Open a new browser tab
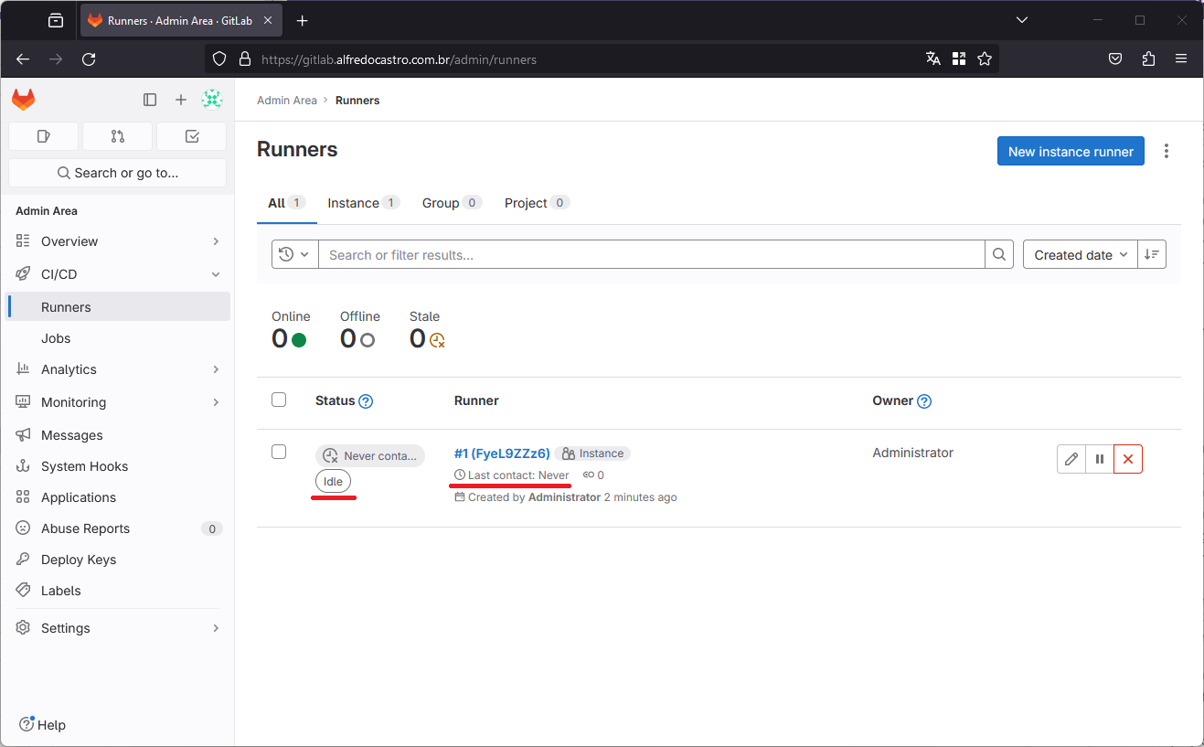The width and height of the screenshot is (1204, 747). click(303, 20)
